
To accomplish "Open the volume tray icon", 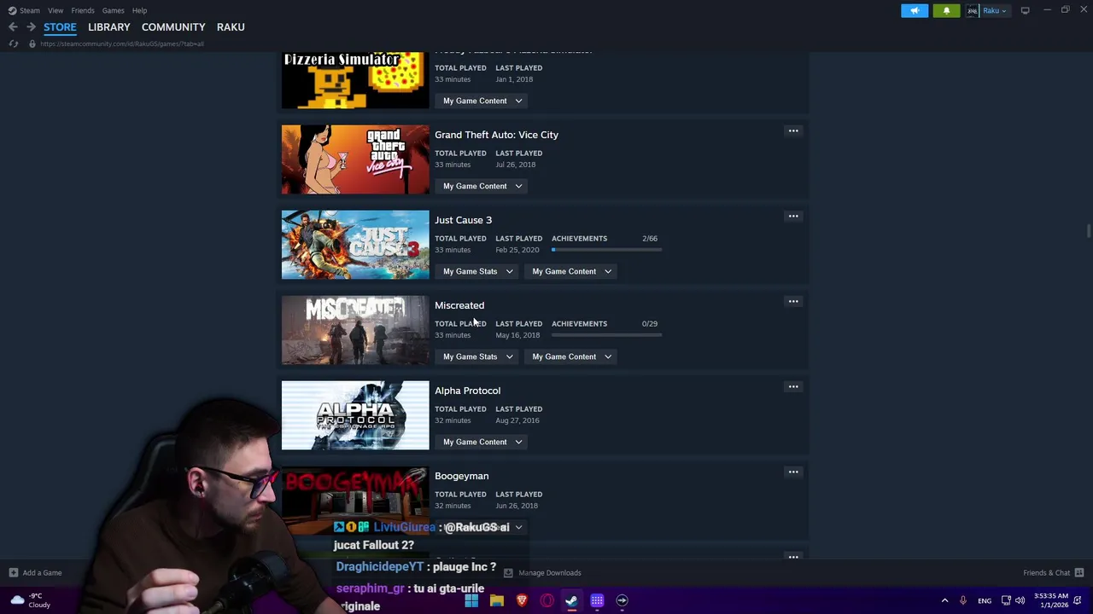I will (x=1020, y=600).
